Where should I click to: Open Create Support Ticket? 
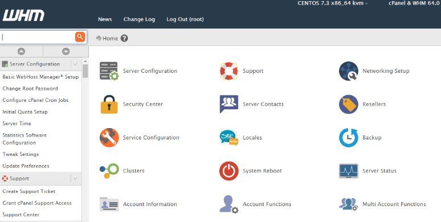(29, 191)
